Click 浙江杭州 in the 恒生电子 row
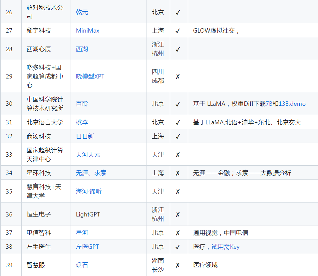The width and height of the screenshot is (318, 276). coord(158,214)
